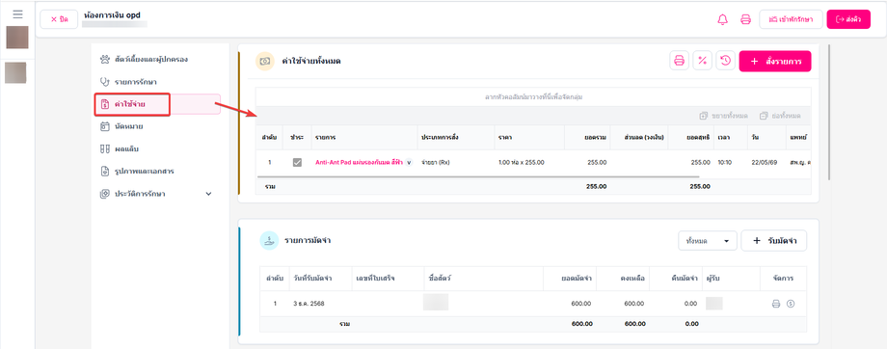Click the เลขที่ใบเสร็จ column header
Screen dimensions: 887x349
(x=388, y=279)
